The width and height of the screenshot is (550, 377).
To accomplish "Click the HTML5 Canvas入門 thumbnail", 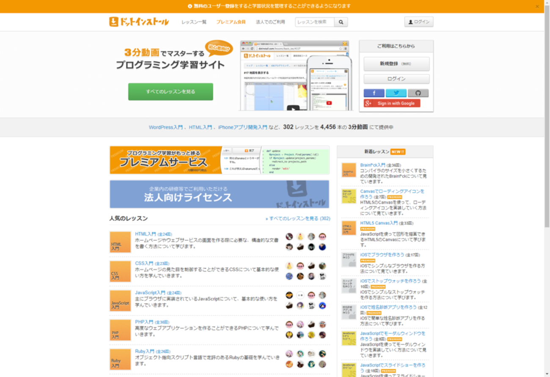I will (x=349, y=228).
